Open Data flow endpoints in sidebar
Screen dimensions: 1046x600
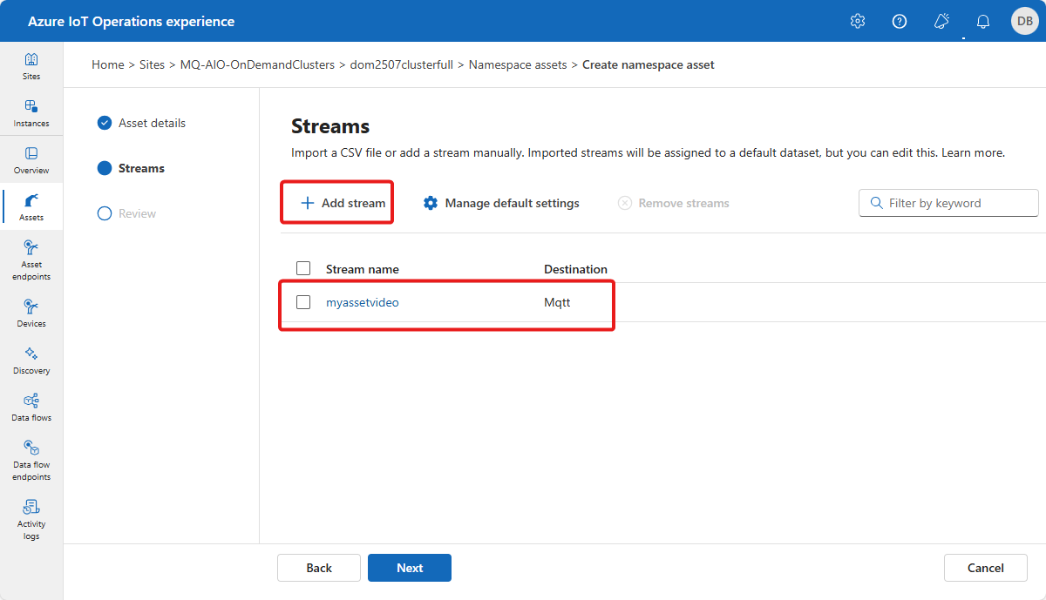click(x=31, y=460)
